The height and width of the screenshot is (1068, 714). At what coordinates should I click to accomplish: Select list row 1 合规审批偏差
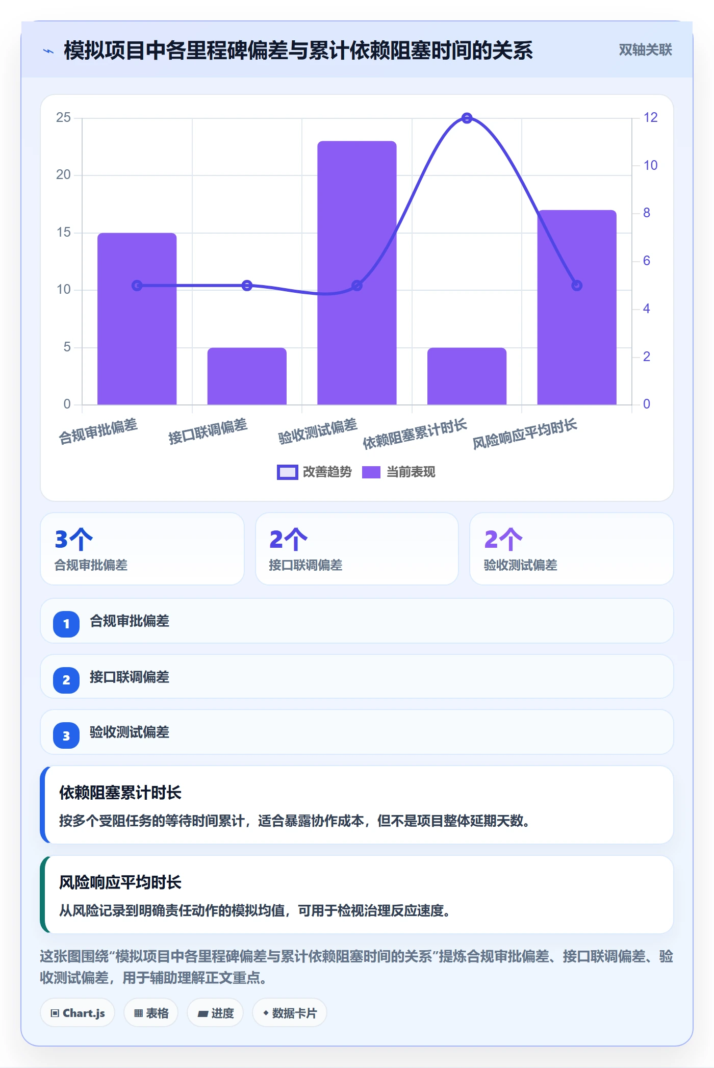click(x=357, y=621)
